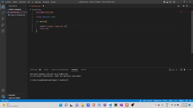Open the Ejecutar menu

click(38, 2)
